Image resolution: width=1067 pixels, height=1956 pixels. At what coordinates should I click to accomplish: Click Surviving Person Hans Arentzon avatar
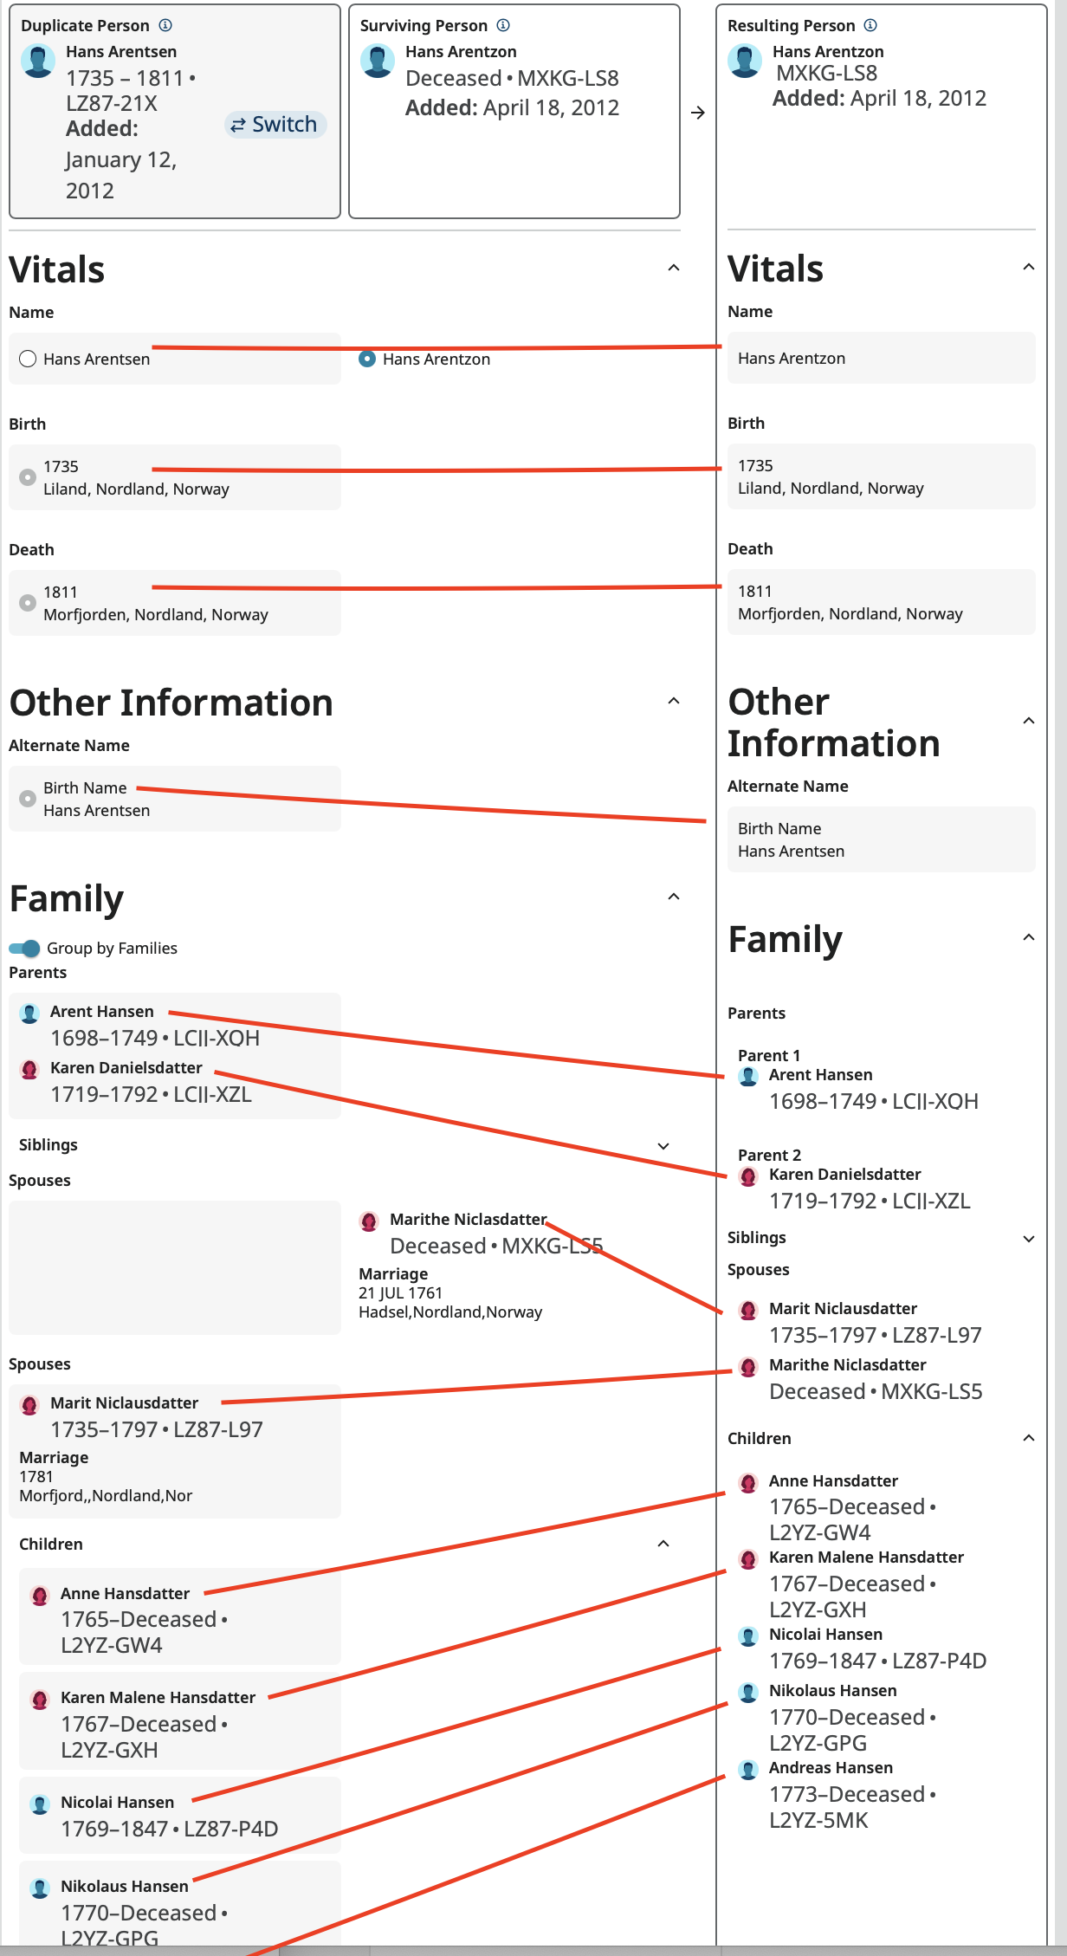(378, 62)
